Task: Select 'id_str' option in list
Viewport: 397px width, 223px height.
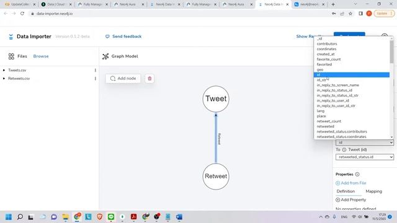Action: point(352,80)
